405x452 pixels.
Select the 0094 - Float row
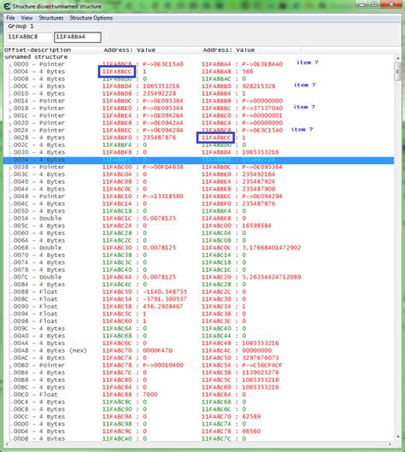198,314
